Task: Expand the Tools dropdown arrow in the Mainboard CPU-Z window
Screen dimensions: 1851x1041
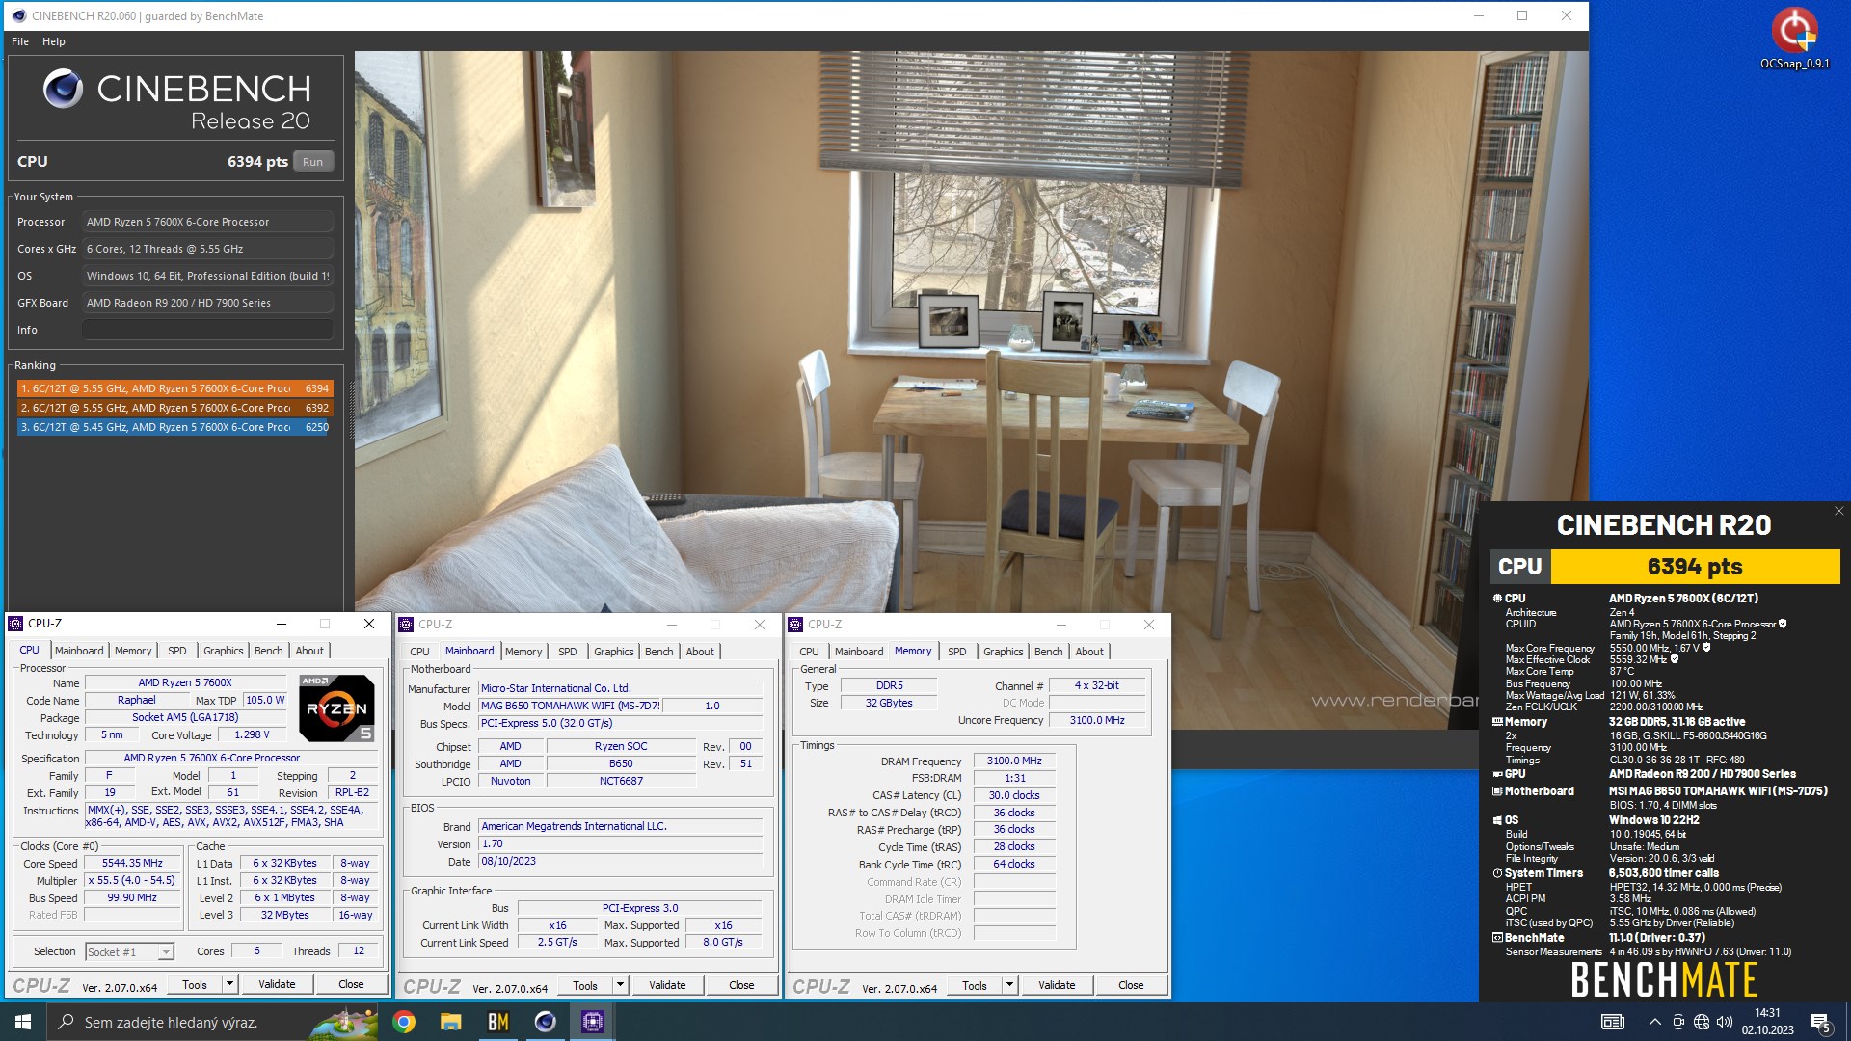Action: tap(620, 985)
